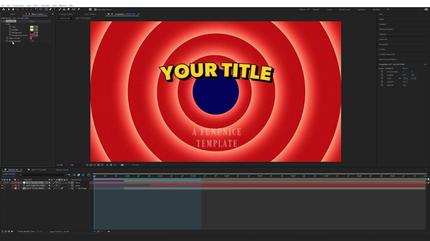Toggle the Auto-Open Panel checkbox

(x=95, y=9)
